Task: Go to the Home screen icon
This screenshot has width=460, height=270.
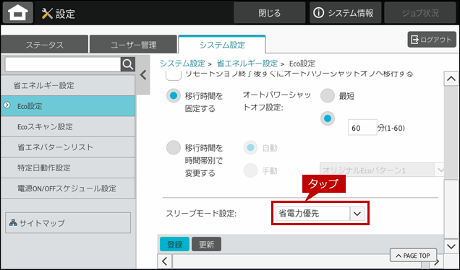Action: tap(18, 12)
